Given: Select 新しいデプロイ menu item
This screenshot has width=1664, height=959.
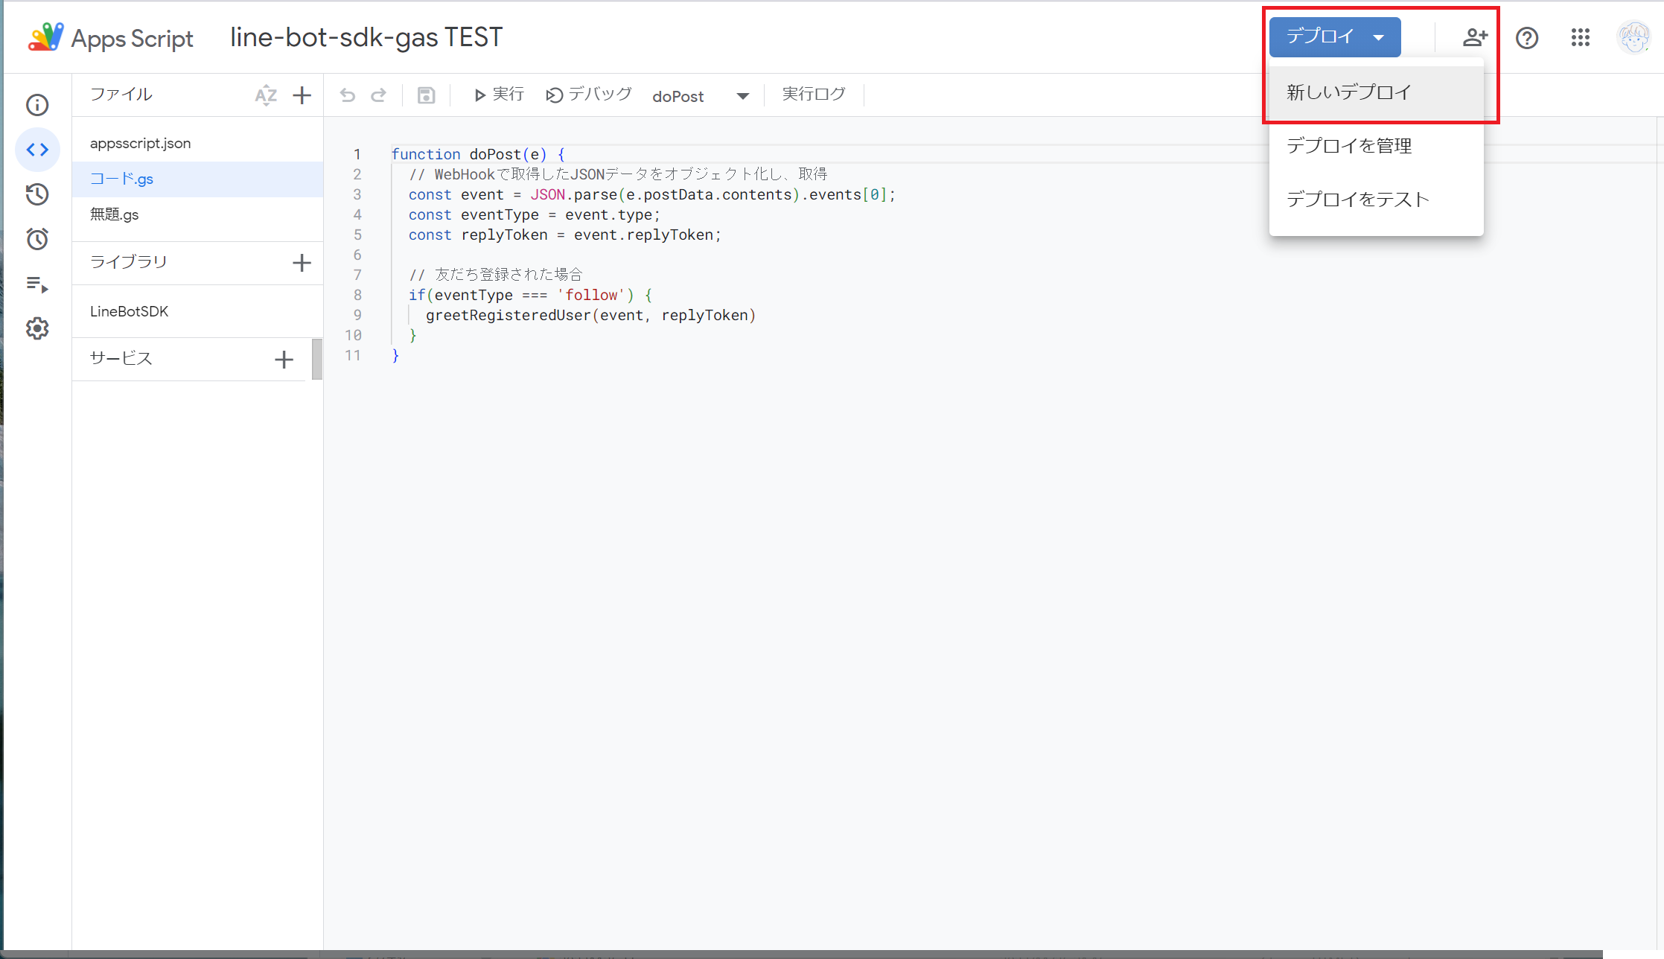Looking at the screenshot, I should [x=1349, y=92].
